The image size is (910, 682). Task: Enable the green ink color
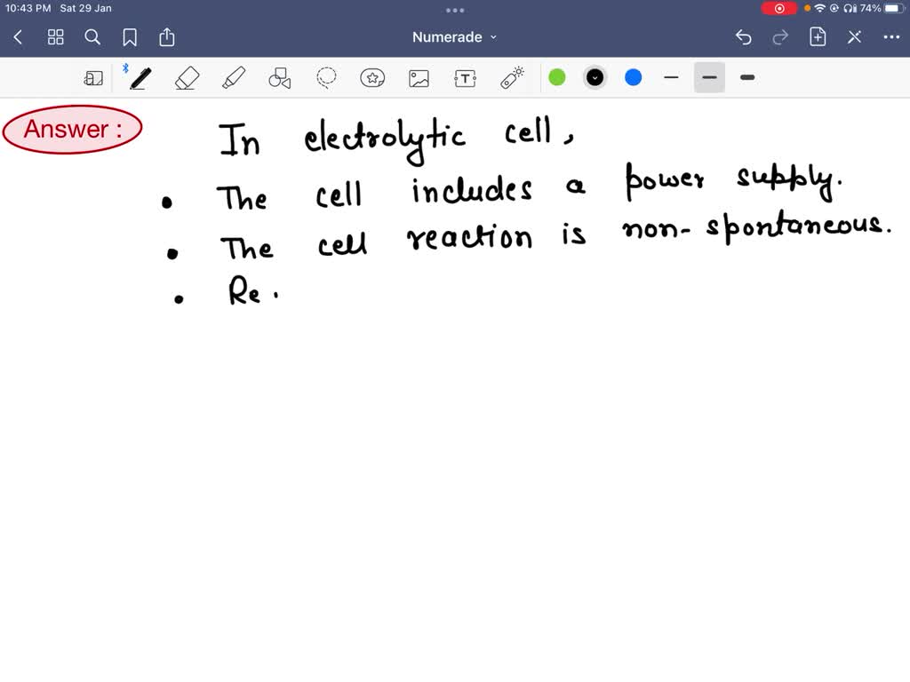(x=557, y=77)
